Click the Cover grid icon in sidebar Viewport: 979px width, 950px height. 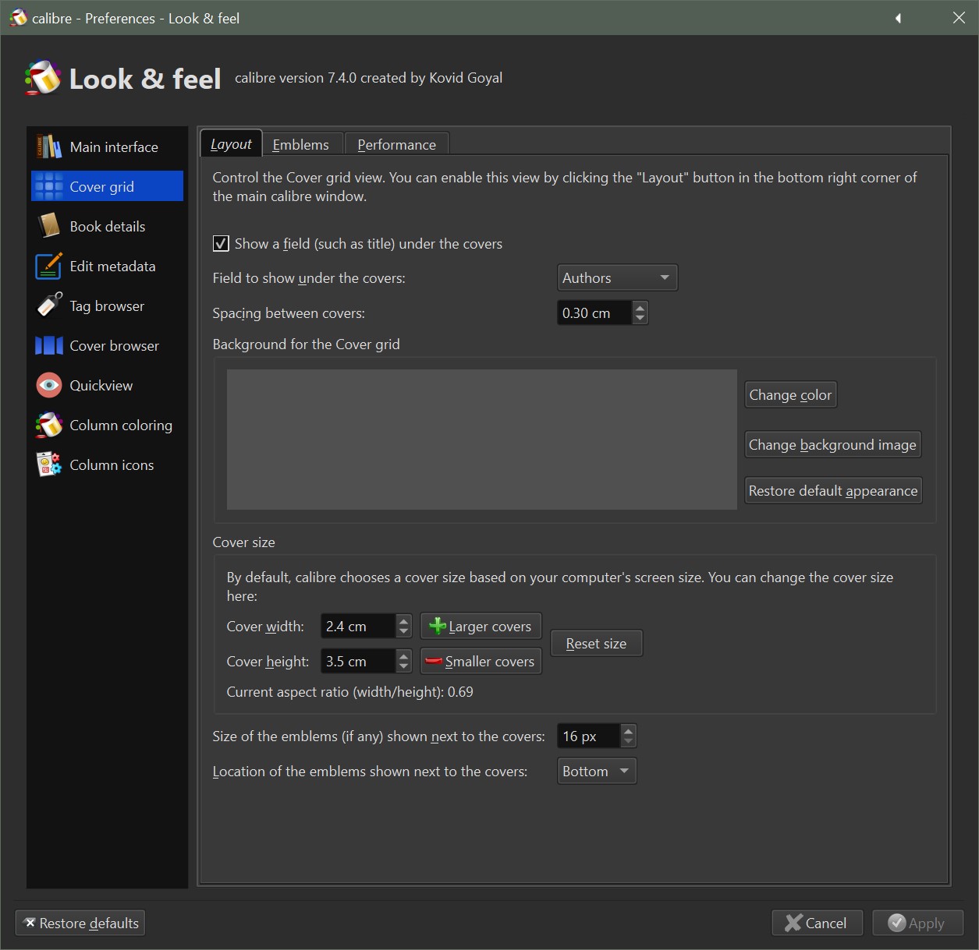[49, 186]
